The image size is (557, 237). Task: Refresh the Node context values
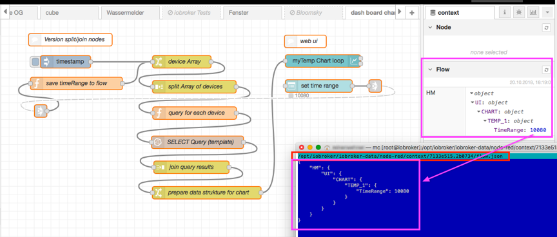pos(546,28)
